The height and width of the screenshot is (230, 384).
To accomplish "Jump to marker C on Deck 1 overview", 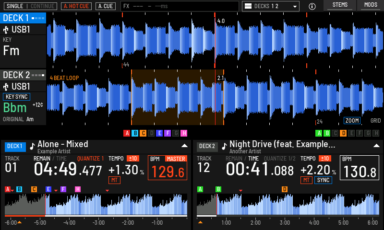I will pyautogui.click(x=34, y=189).
